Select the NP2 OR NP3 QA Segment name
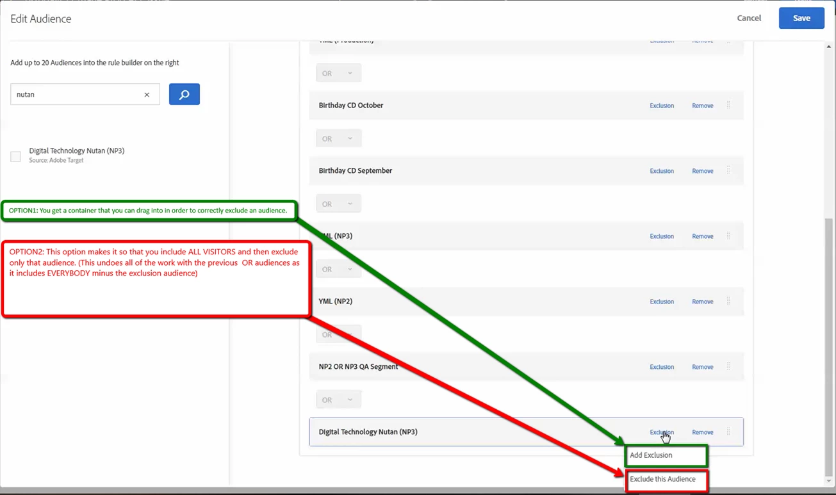Screen dimensions: 836x495 pos(358,366)
